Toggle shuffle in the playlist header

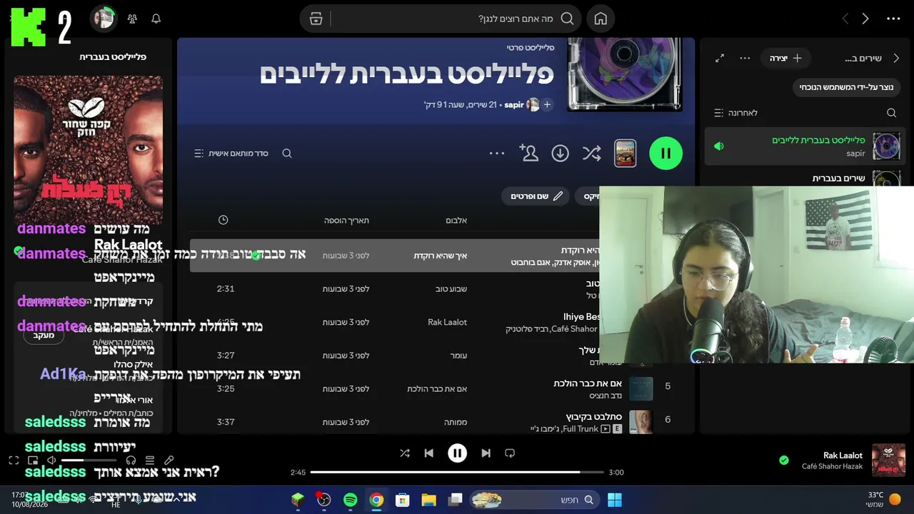pyautogui.click(x=591, y=153)
